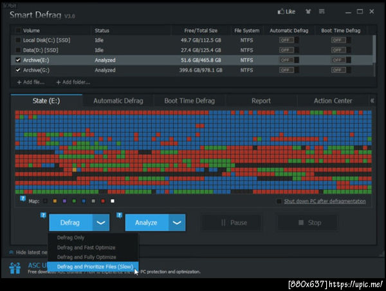Switch to the Boot Time Defrag tab
Viewport: 386px width, 291px height.
(x=190, y=101)
